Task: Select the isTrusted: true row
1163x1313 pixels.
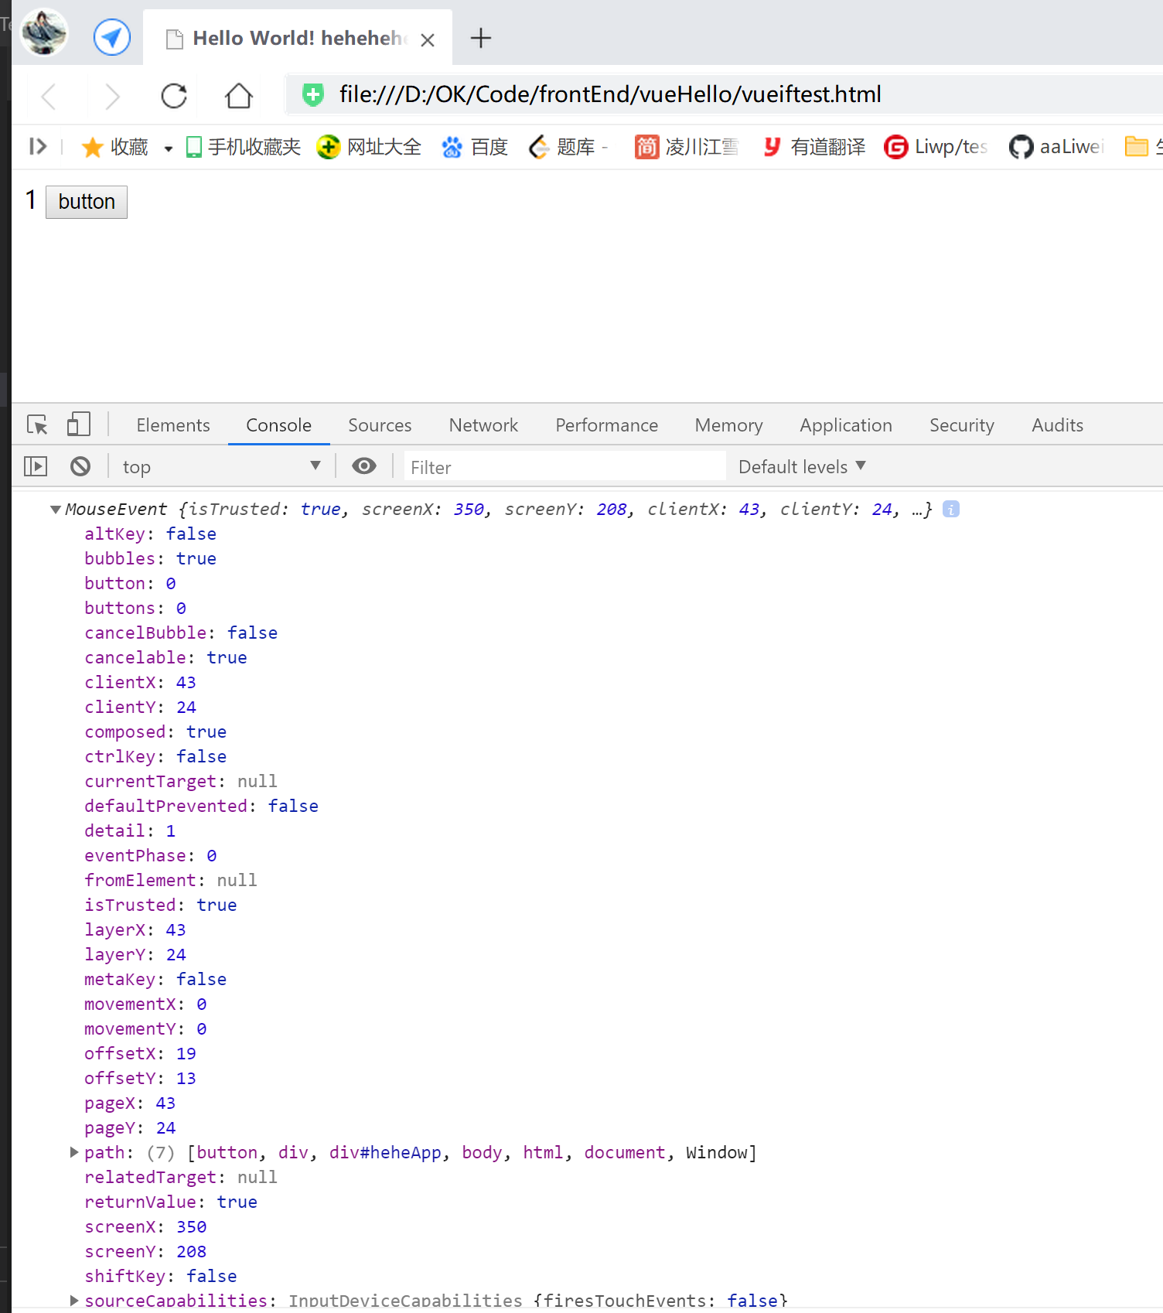Action: point(161,905)
